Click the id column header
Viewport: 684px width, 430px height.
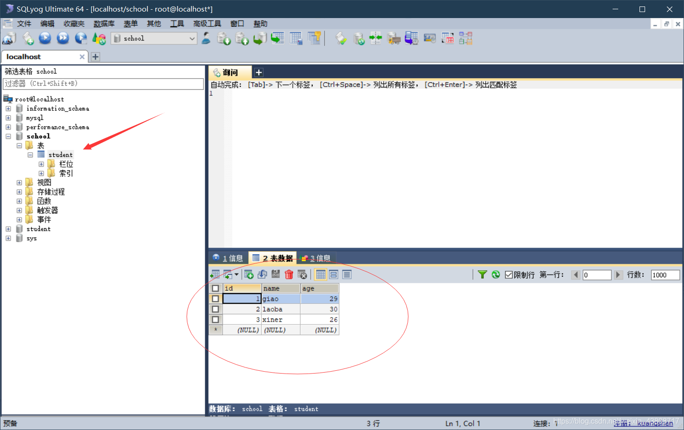242,288
